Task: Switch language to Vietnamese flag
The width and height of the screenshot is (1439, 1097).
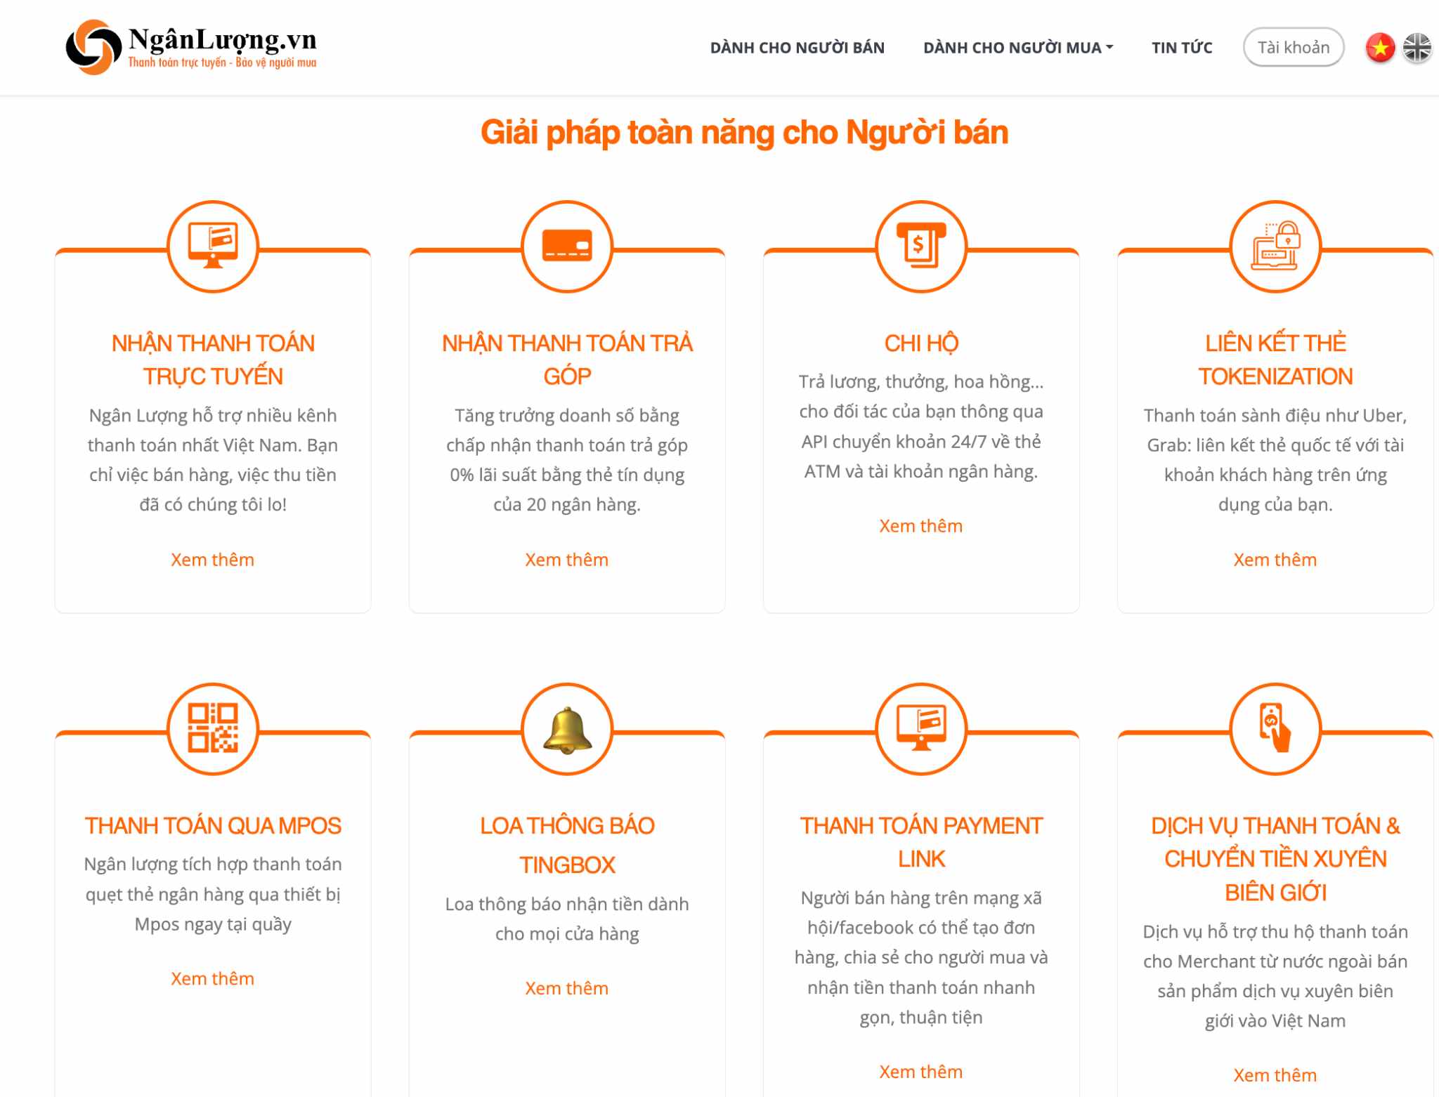Action: point(1380,48)
